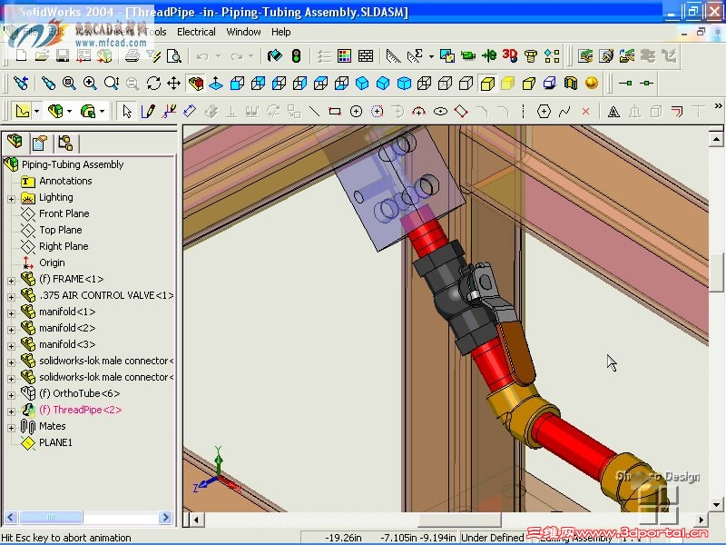The height and width of the screenshot is (545, 726).
Task: Click the Smart Dimension icon
Action: coord(190,111)
